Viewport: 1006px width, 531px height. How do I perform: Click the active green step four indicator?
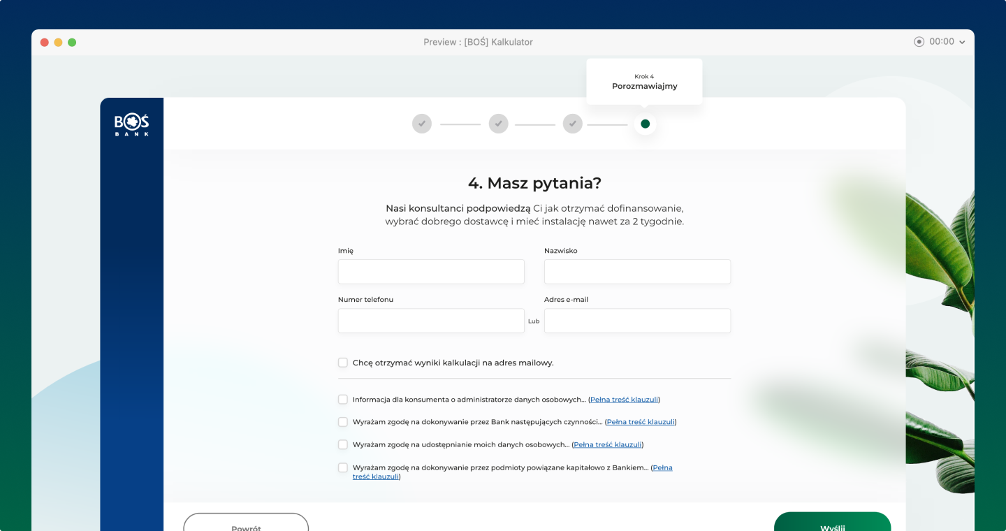(x=645, y=124)
